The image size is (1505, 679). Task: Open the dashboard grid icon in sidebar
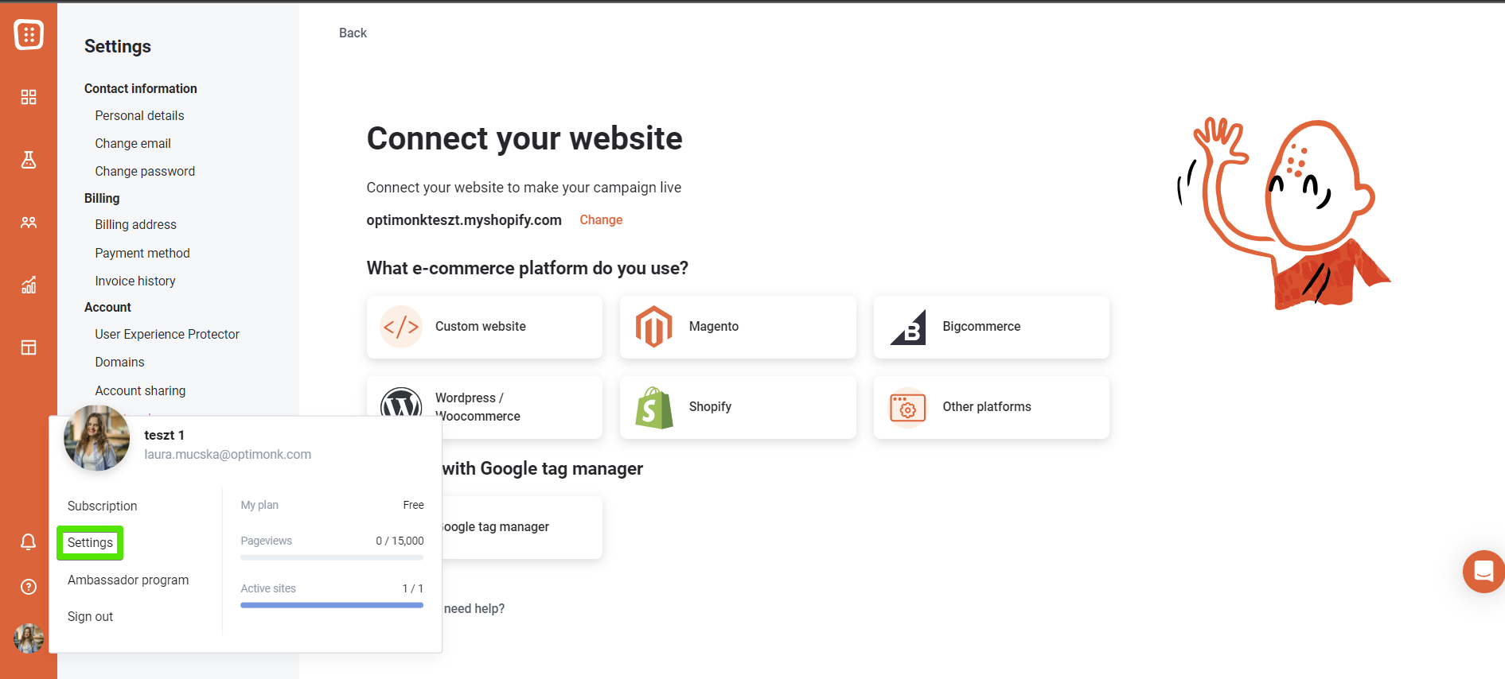click(x=29, y=97)
